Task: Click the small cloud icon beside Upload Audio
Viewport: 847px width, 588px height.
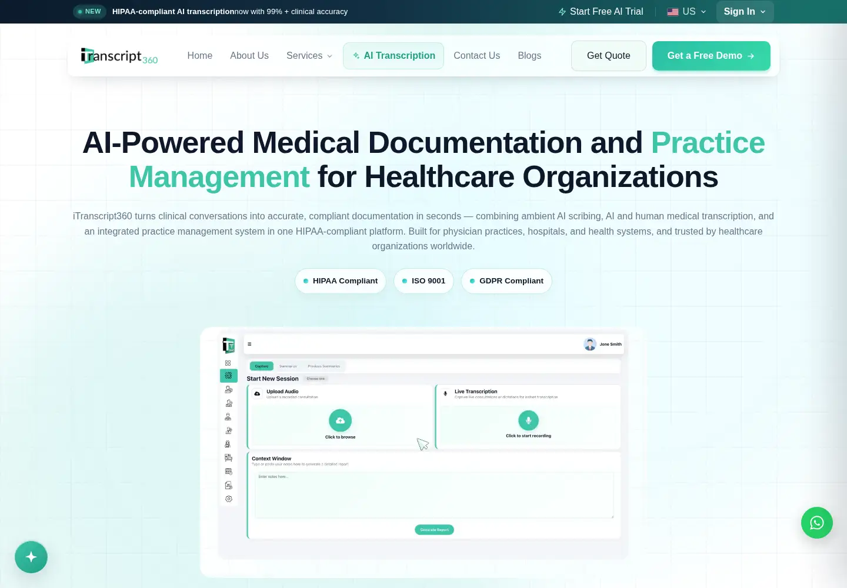Action: pyautogui.click(x=257, y=393)
